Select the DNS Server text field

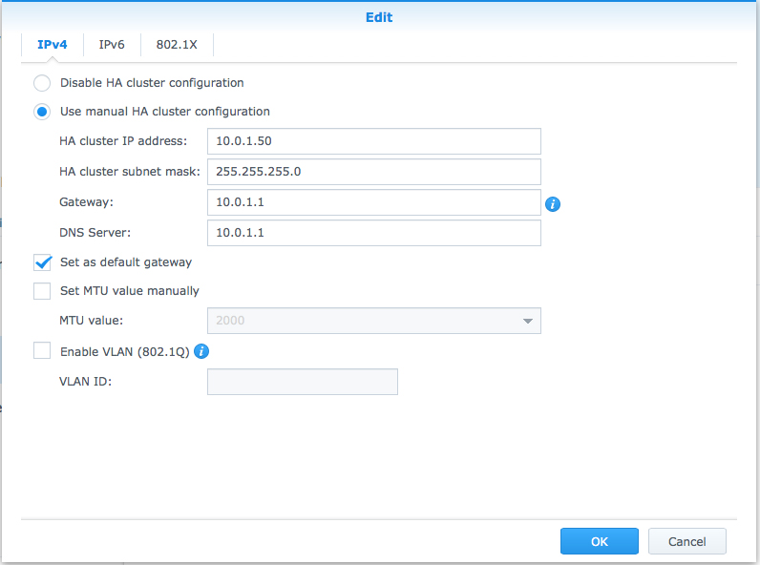tap(373, 233)
